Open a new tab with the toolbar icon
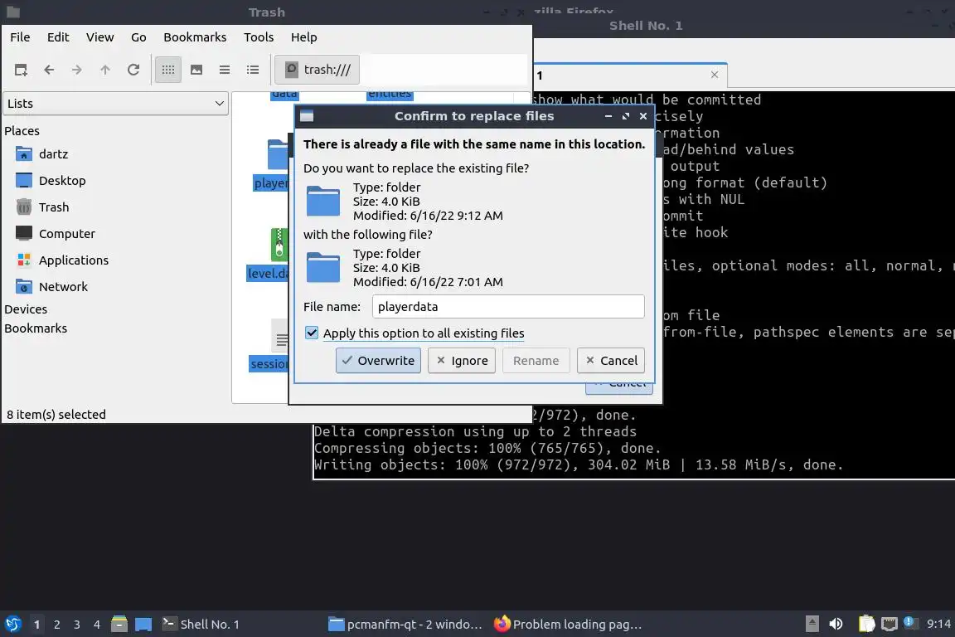The height and width of the screenshot is (637, 955). (21, 70)
